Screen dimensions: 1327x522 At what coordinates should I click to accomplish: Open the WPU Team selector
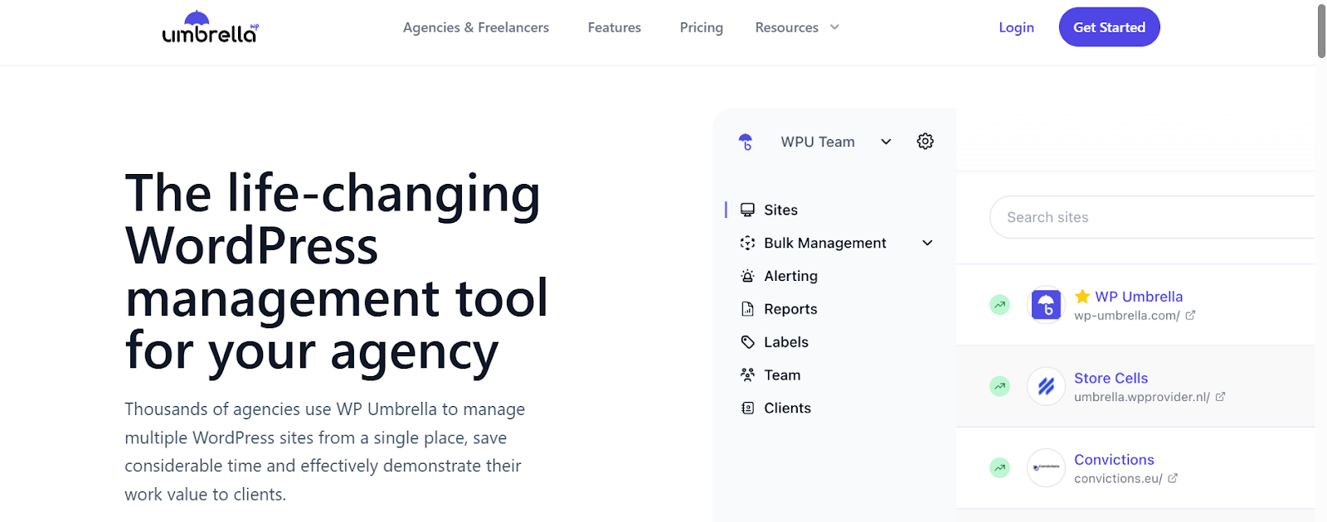[x=818, y=142]
